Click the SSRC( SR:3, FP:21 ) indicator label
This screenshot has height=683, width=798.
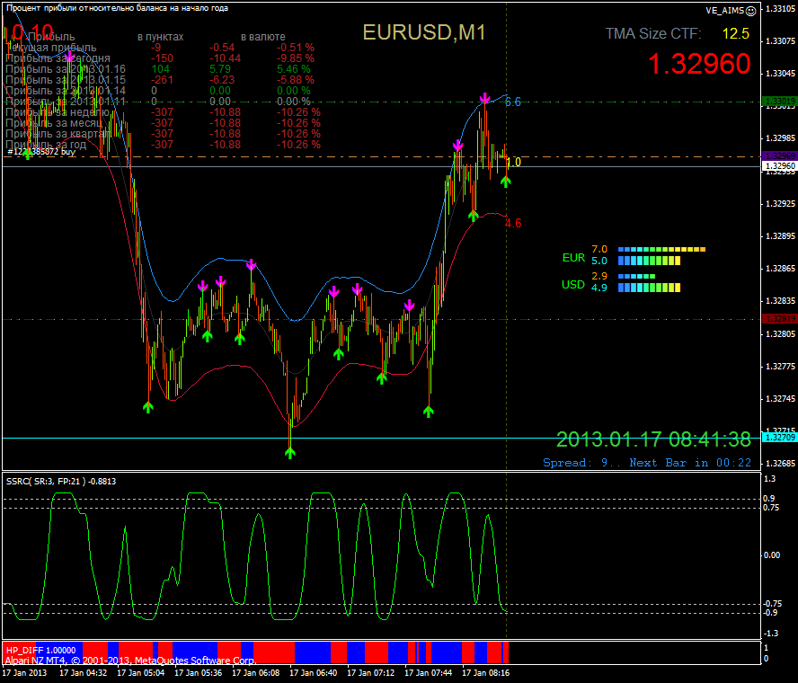click(x=60, y=482)
